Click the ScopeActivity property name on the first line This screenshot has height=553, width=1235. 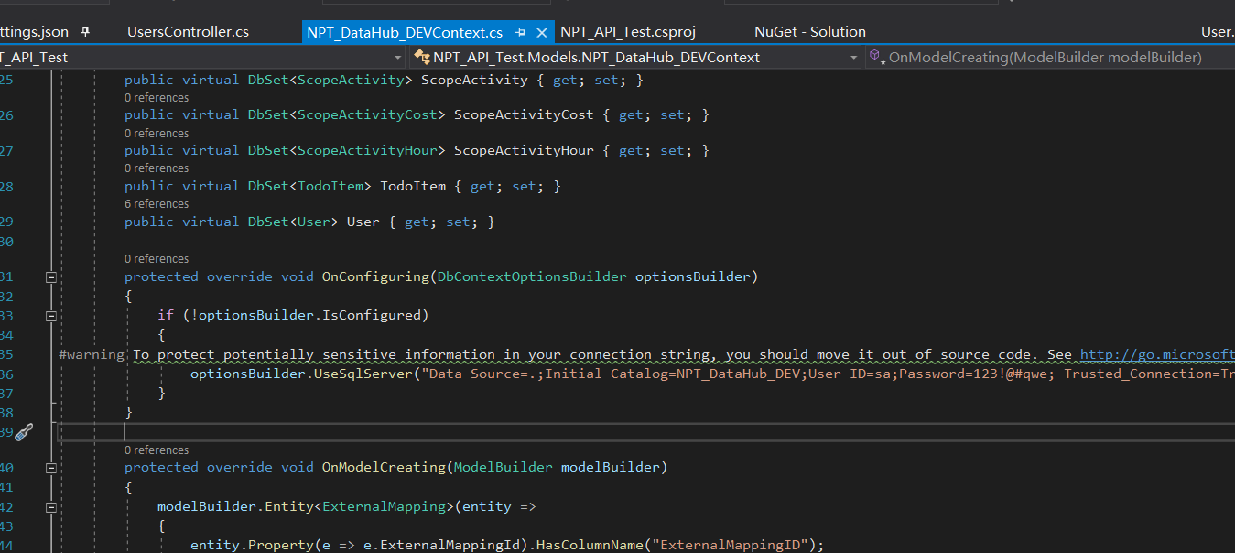474,81
